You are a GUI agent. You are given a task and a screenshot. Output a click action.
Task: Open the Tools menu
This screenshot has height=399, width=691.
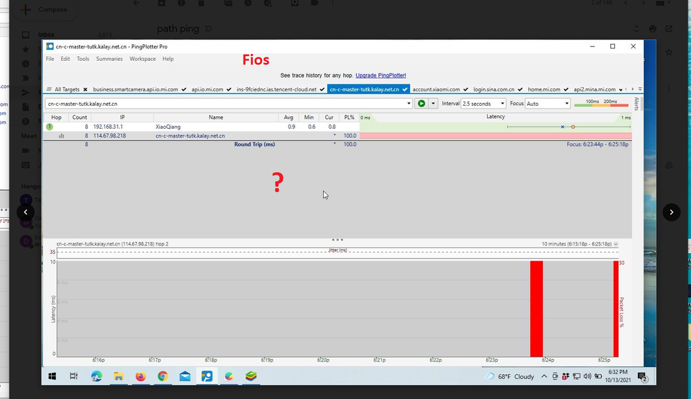click(83, 59)
